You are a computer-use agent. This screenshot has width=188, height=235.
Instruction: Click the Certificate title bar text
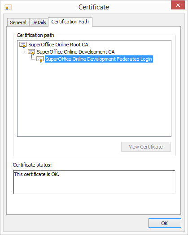[94, 7]
